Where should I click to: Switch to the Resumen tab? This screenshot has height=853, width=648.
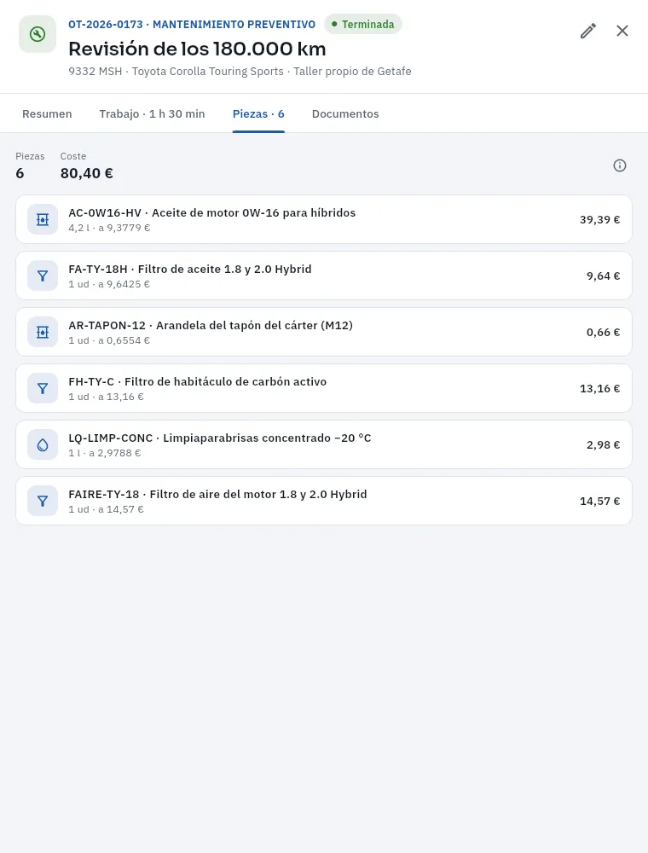(47, 113)
